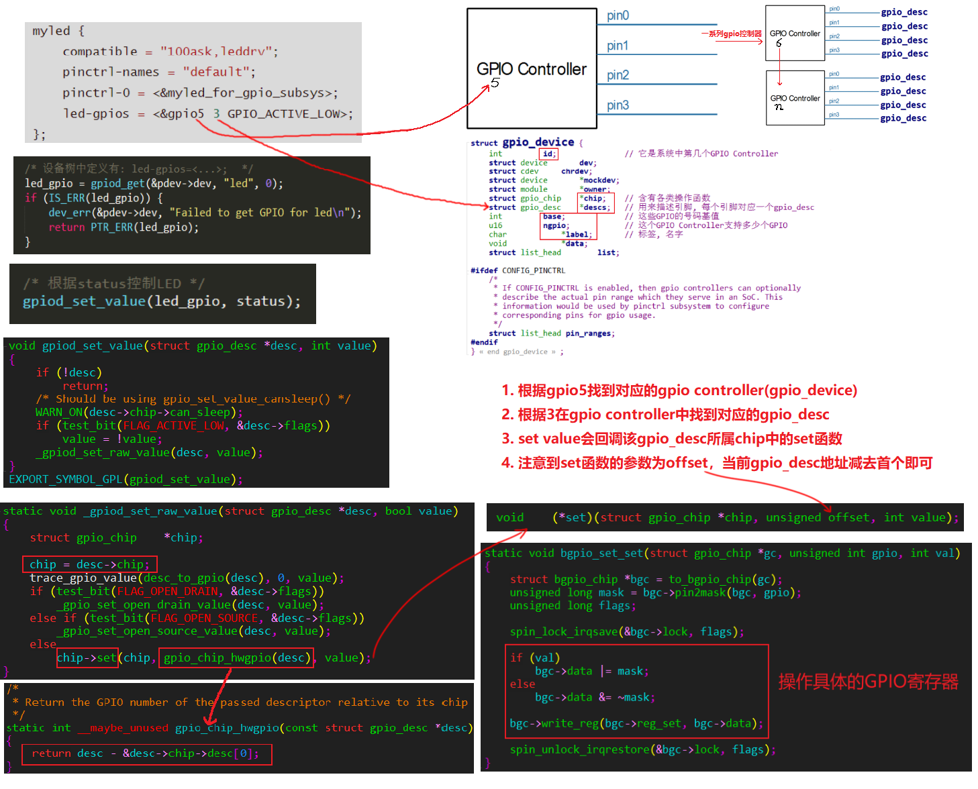This screenshot has height=789, width=978.
Task: Click the small GPIO Controller box marked n
Action: (x=795, y=99)
